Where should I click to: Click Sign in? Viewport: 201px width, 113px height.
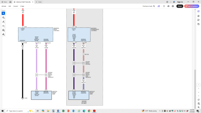click(180, 2)
